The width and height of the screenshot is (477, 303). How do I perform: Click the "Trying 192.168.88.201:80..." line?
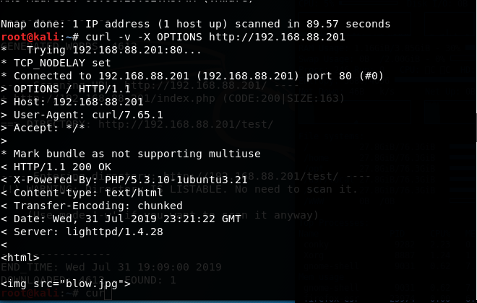pos(101,50)
